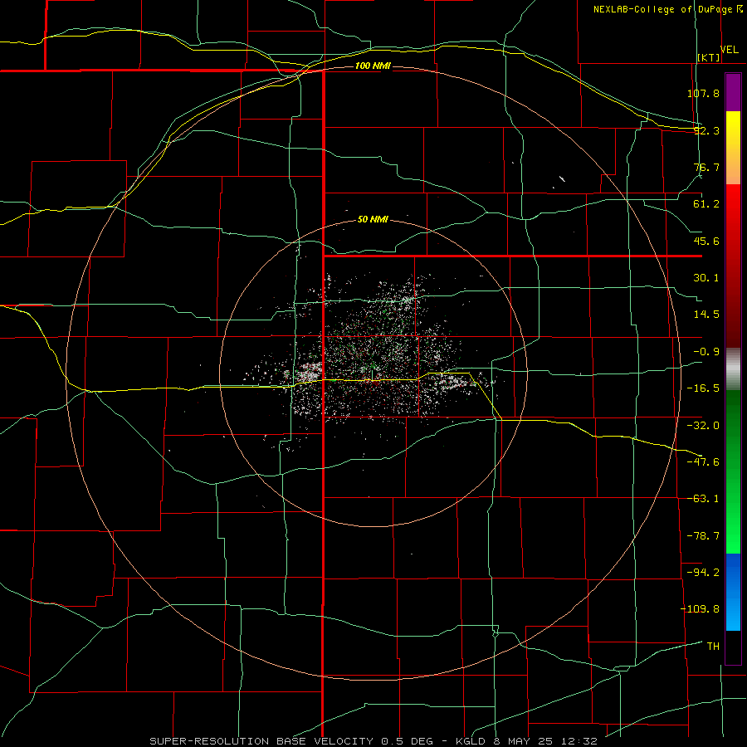The width and height of the screenshot is (747, 747).
Task: Click the bright green segment of color bar
Action: [x=733, y=471]
